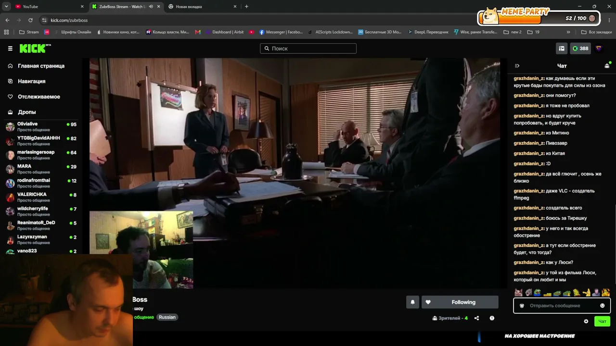Open the Все закладки folder
616x346 pixels.
click(x=596, y=32)
